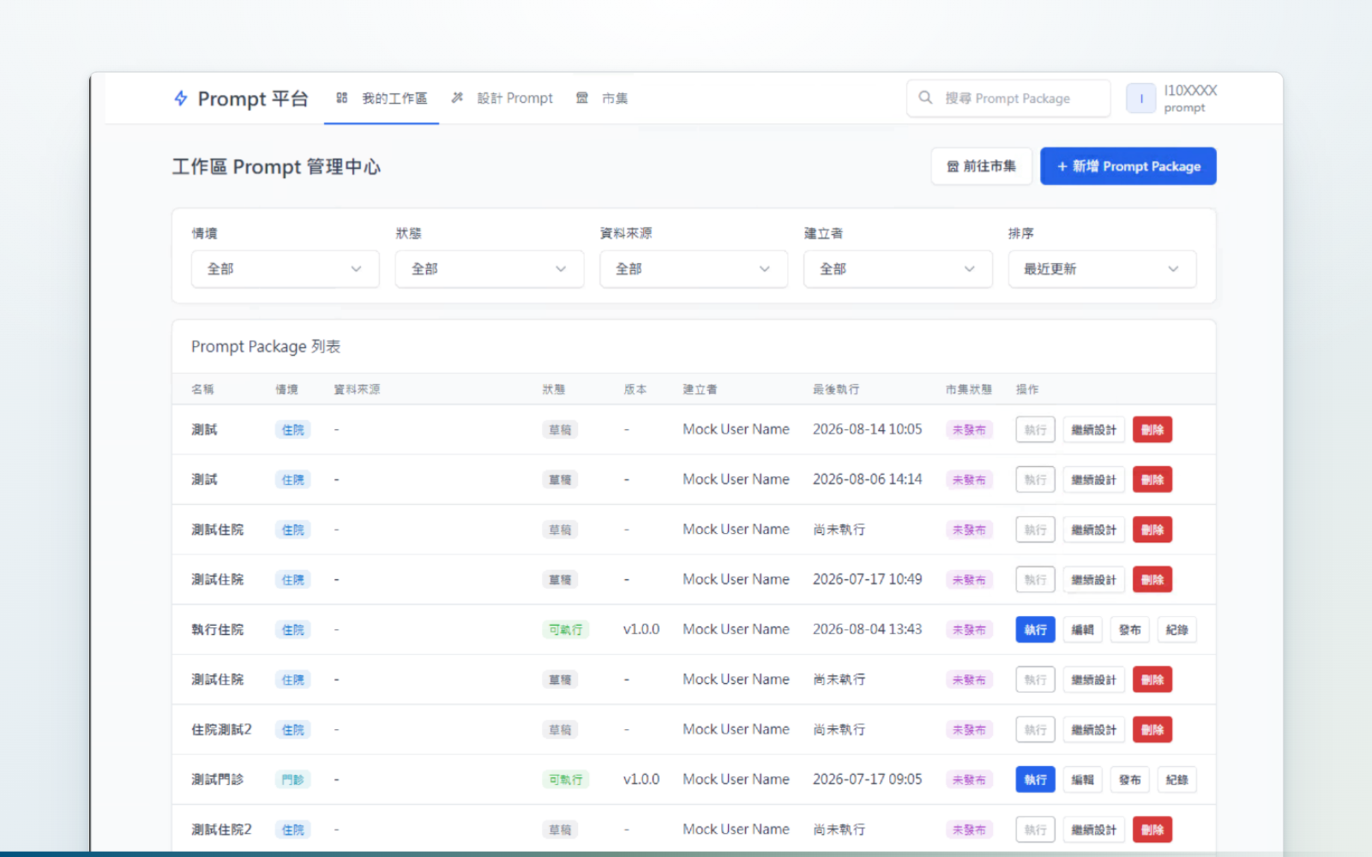Screen dimensions: 1372x857
Task: Open the 建立者 filter dropdown
Action: coord(898,269)
